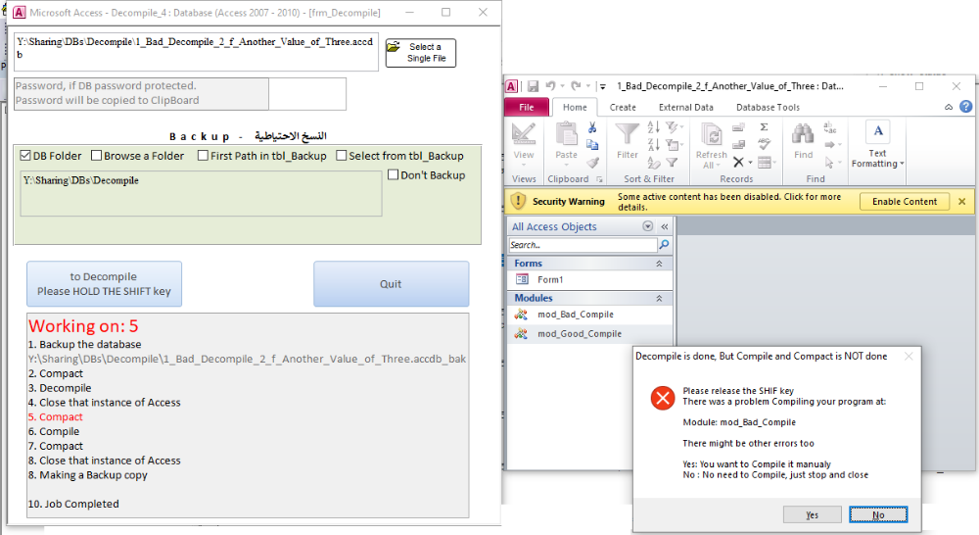Switch to the Home ribbon tab
This screenshot has height=535, width=979.
click(x=575, y=107)
